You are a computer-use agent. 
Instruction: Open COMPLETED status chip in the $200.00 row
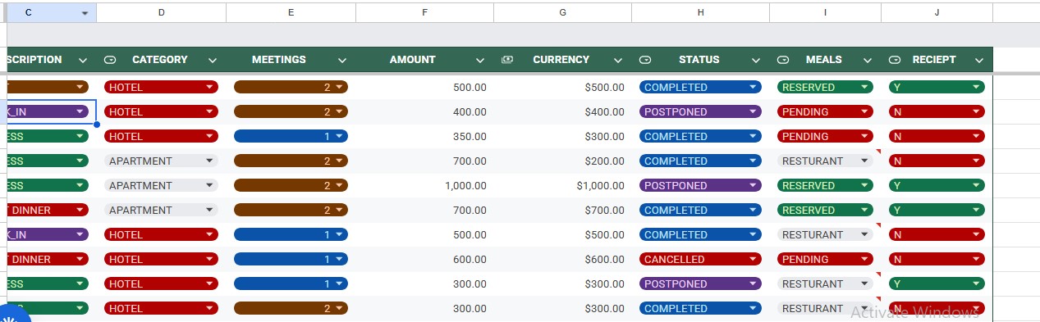coord(700,161)
